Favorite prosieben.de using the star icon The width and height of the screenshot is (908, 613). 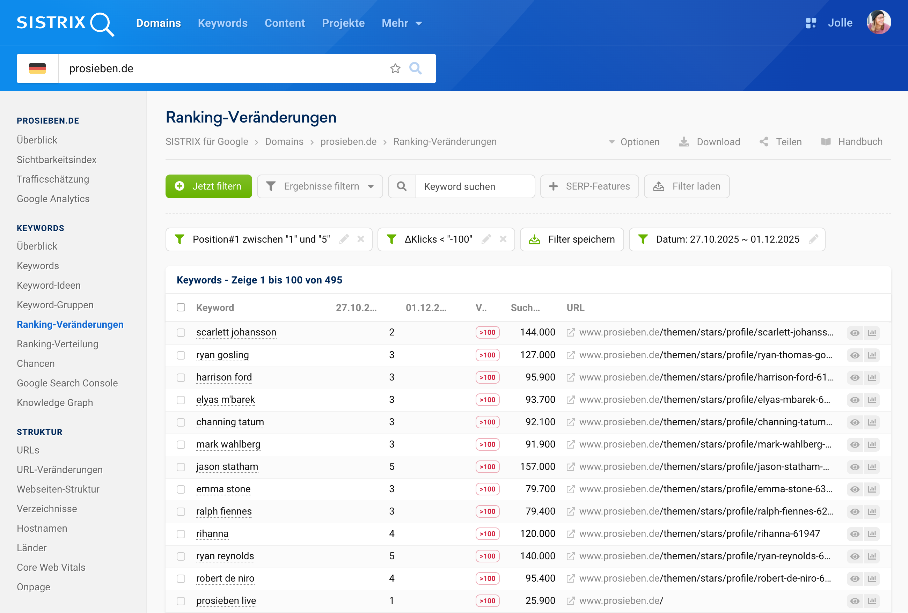tap(395, 68)
